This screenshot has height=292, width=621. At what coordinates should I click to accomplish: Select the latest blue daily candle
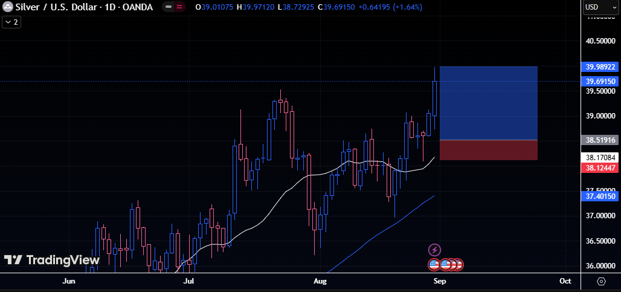(x=434, y=99)
